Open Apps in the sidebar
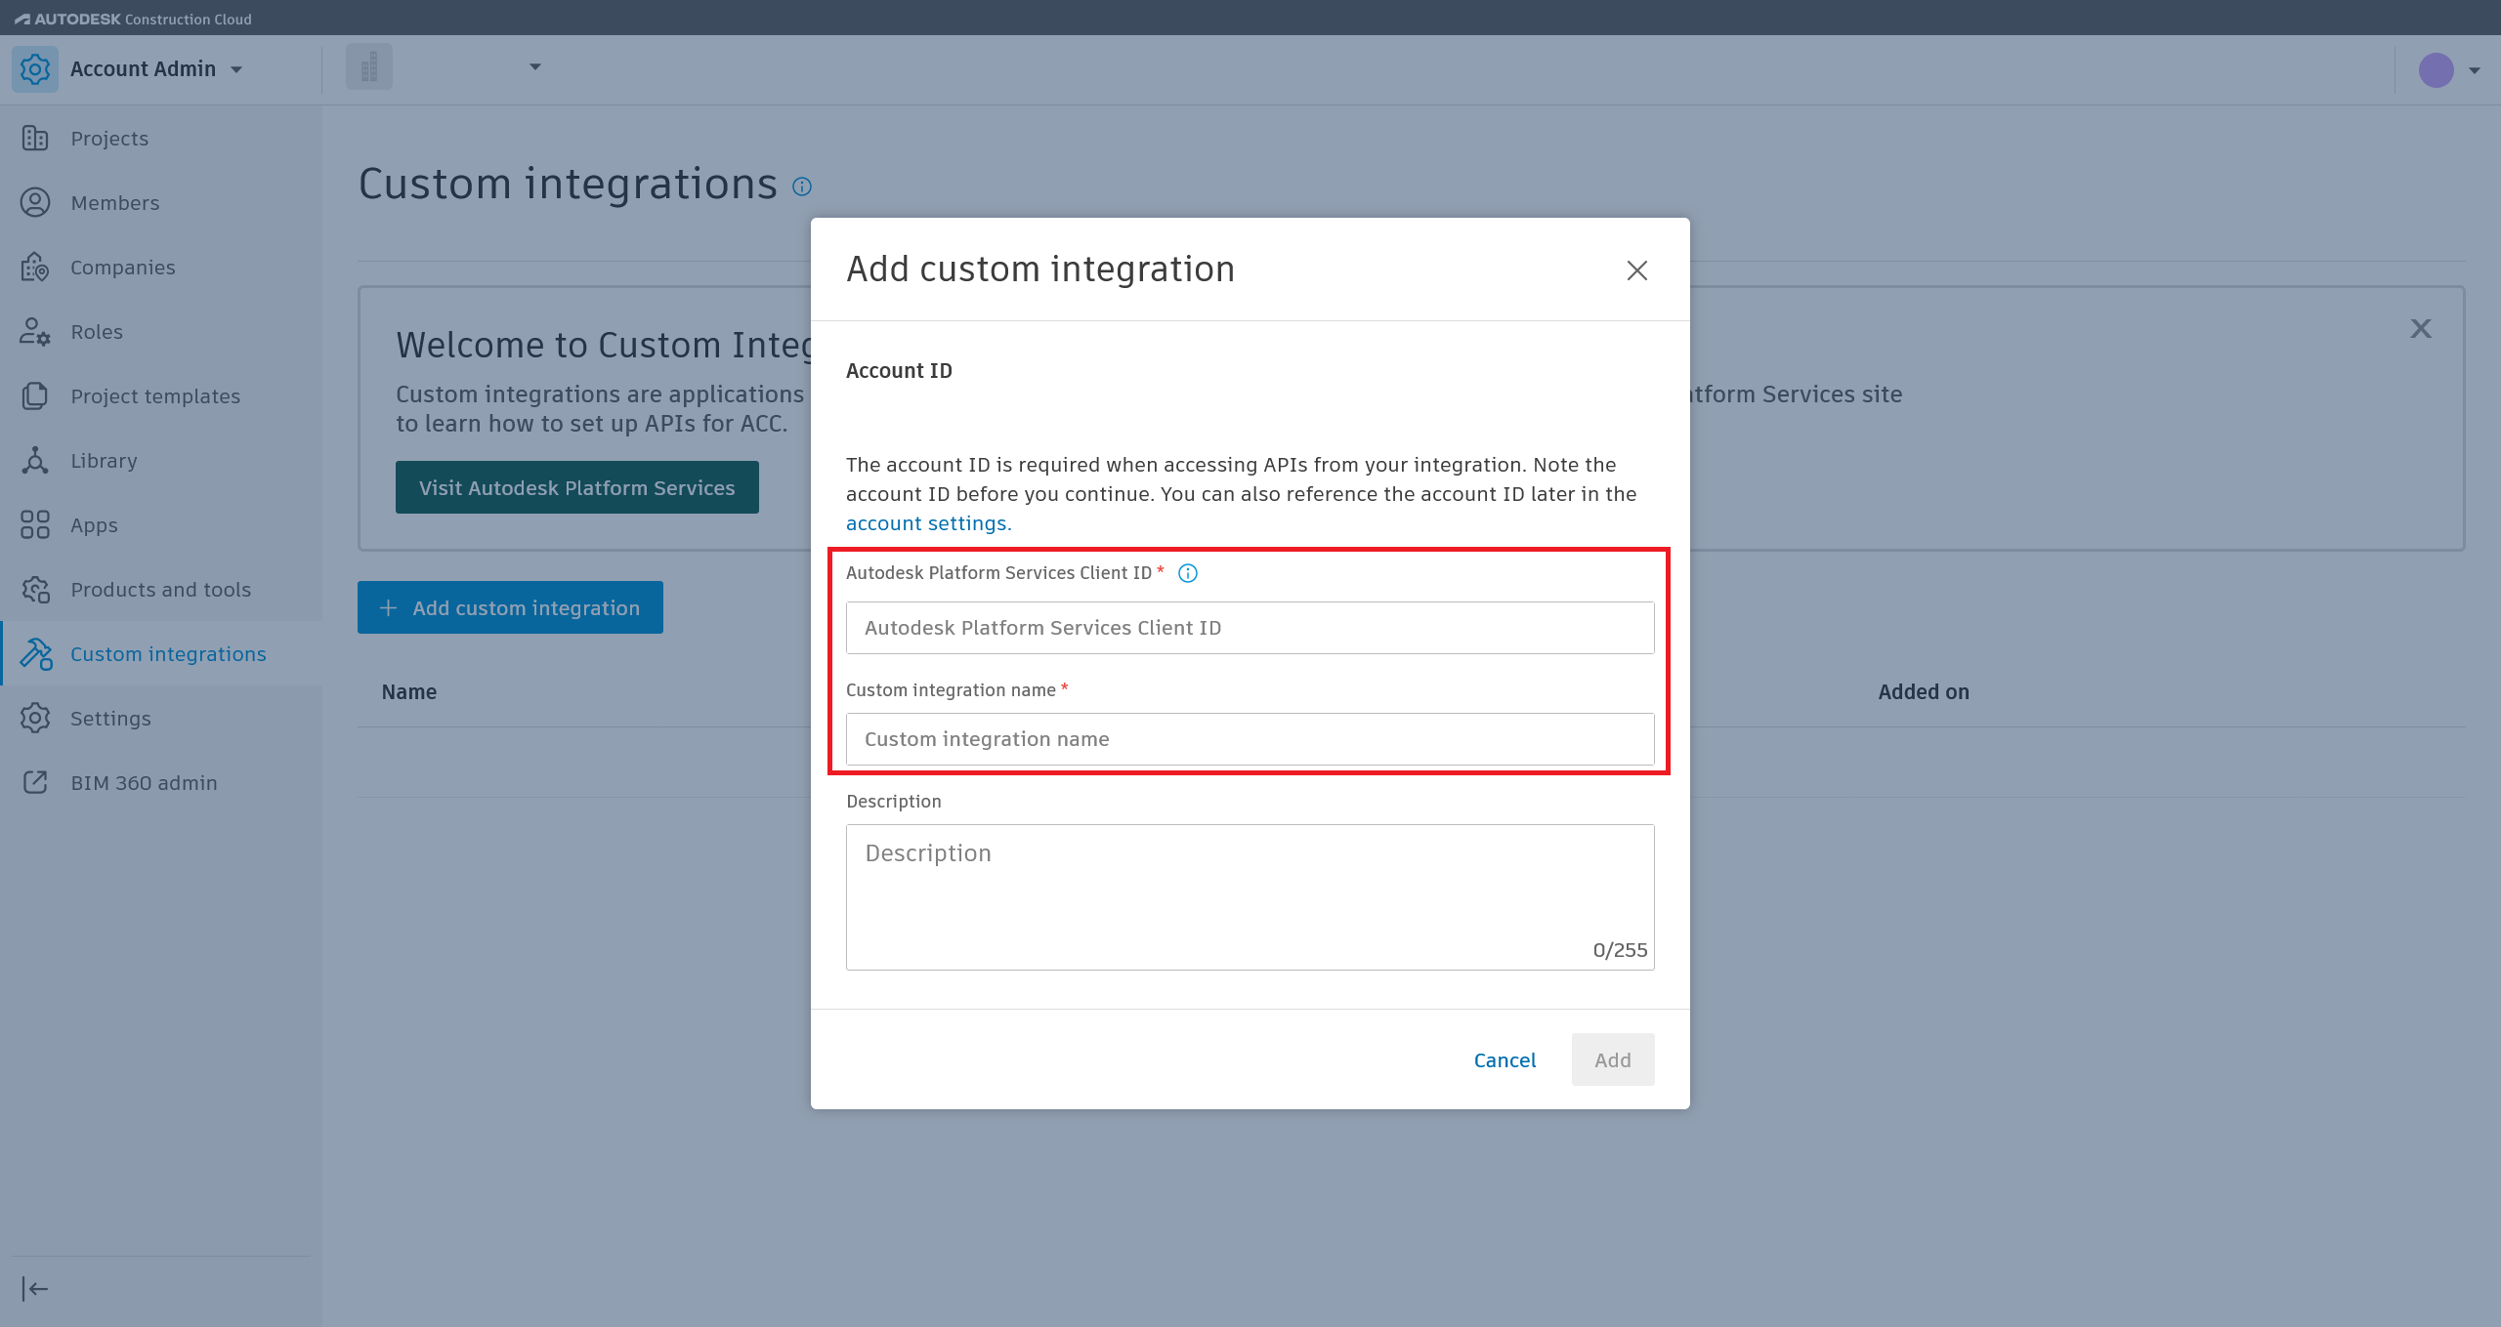The height and width of the screenshot is (1327, 2501). tap(94, 525)
